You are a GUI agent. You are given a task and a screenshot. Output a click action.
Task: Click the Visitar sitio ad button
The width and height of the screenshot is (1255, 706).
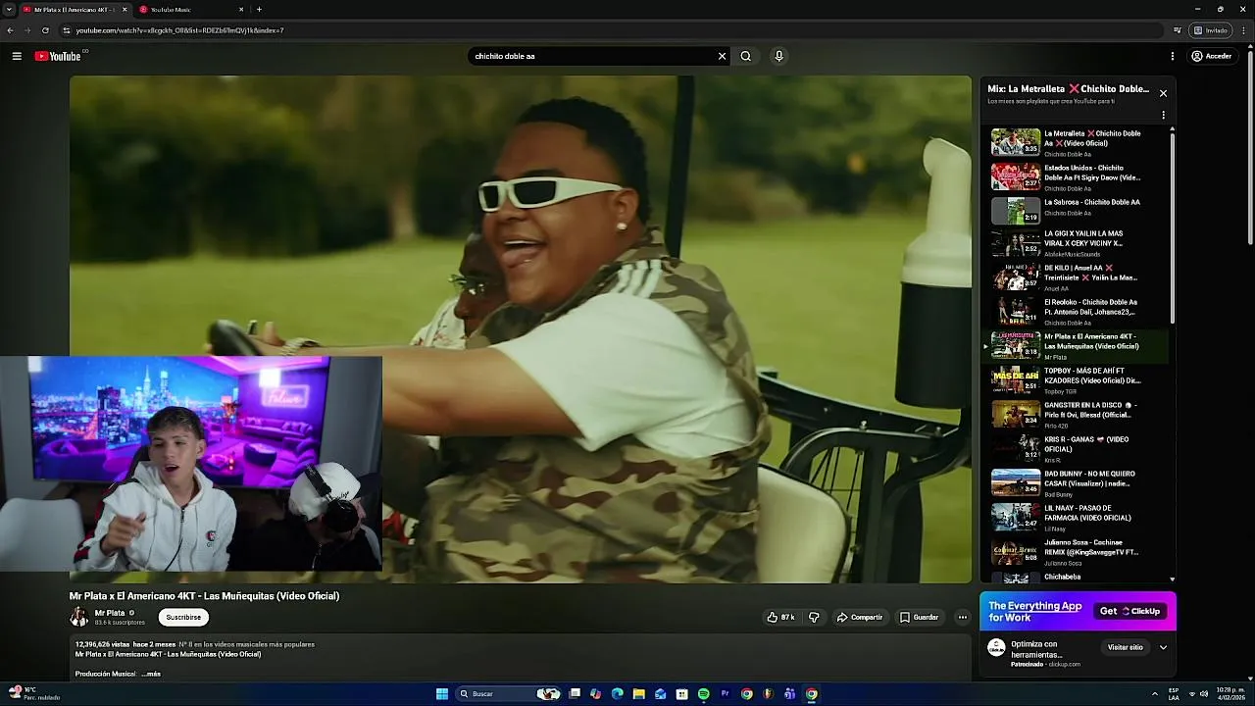pyautogui.click(x=1125, y=647)
